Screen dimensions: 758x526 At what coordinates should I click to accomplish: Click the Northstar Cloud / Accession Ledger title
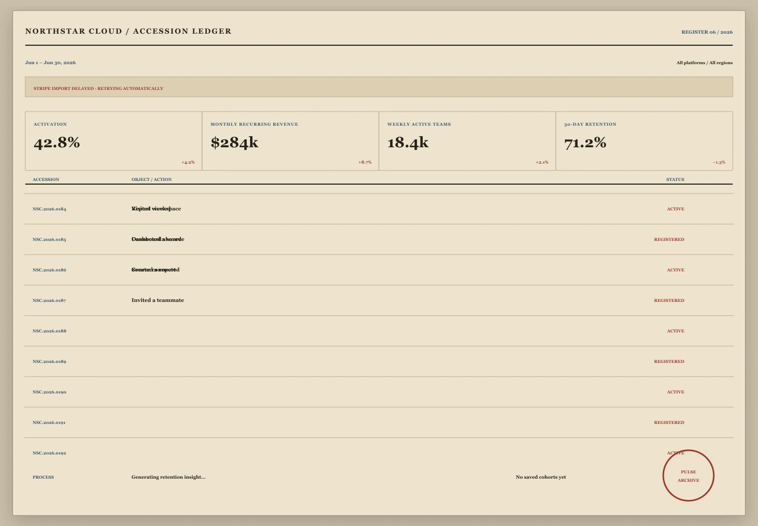point(128,31)
